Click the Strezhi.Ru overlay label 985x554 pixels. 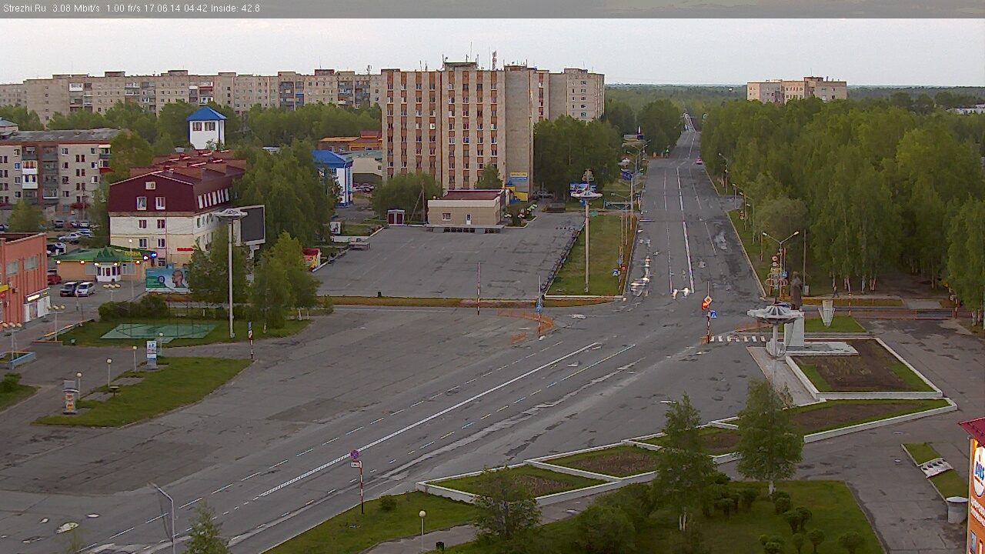[x=25, y=8]
